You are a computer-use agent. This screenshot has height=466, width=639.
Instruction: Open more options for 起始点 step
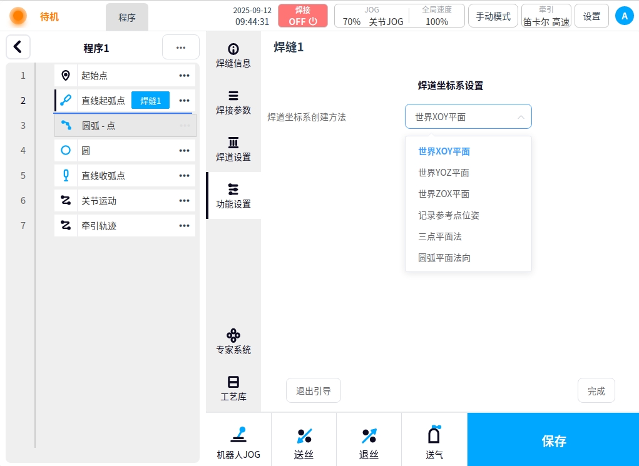[x=184, y=76]
